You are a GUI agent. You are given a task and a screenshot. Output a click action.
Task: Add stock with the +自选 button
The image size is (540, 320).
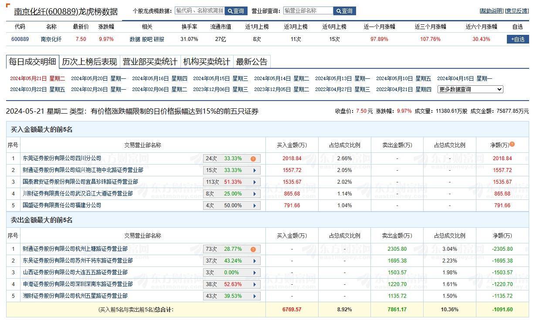click(517, 39)
